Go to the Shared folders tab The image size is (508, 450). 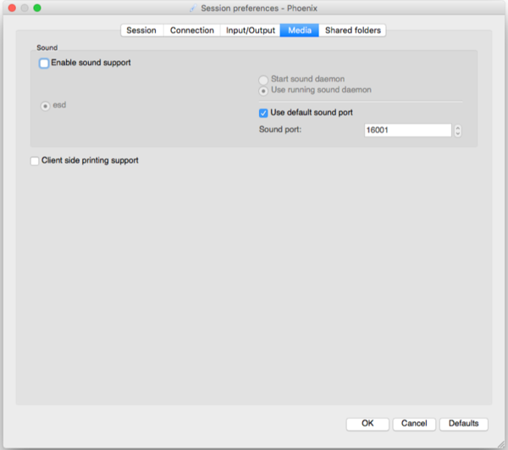(x=353, y=31)
